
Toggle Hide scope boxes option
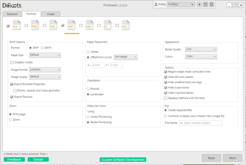click(166, 88)
